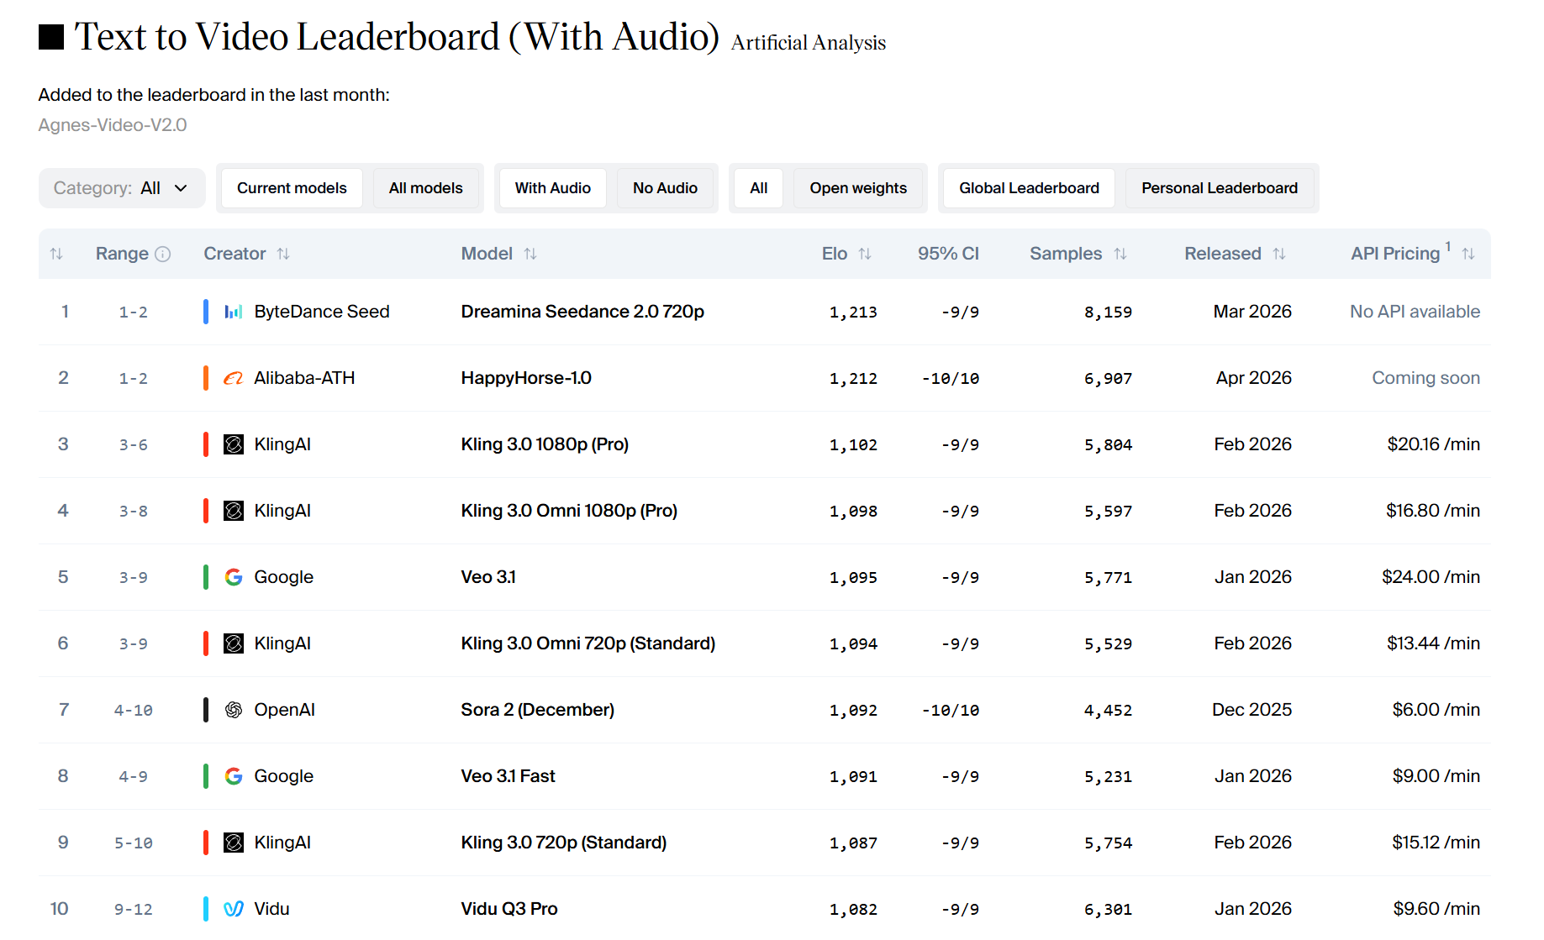Open Dreamina Seedance 2.0 720p model
The height and width of the screenshot is (940, 1544).
(582, 312)
